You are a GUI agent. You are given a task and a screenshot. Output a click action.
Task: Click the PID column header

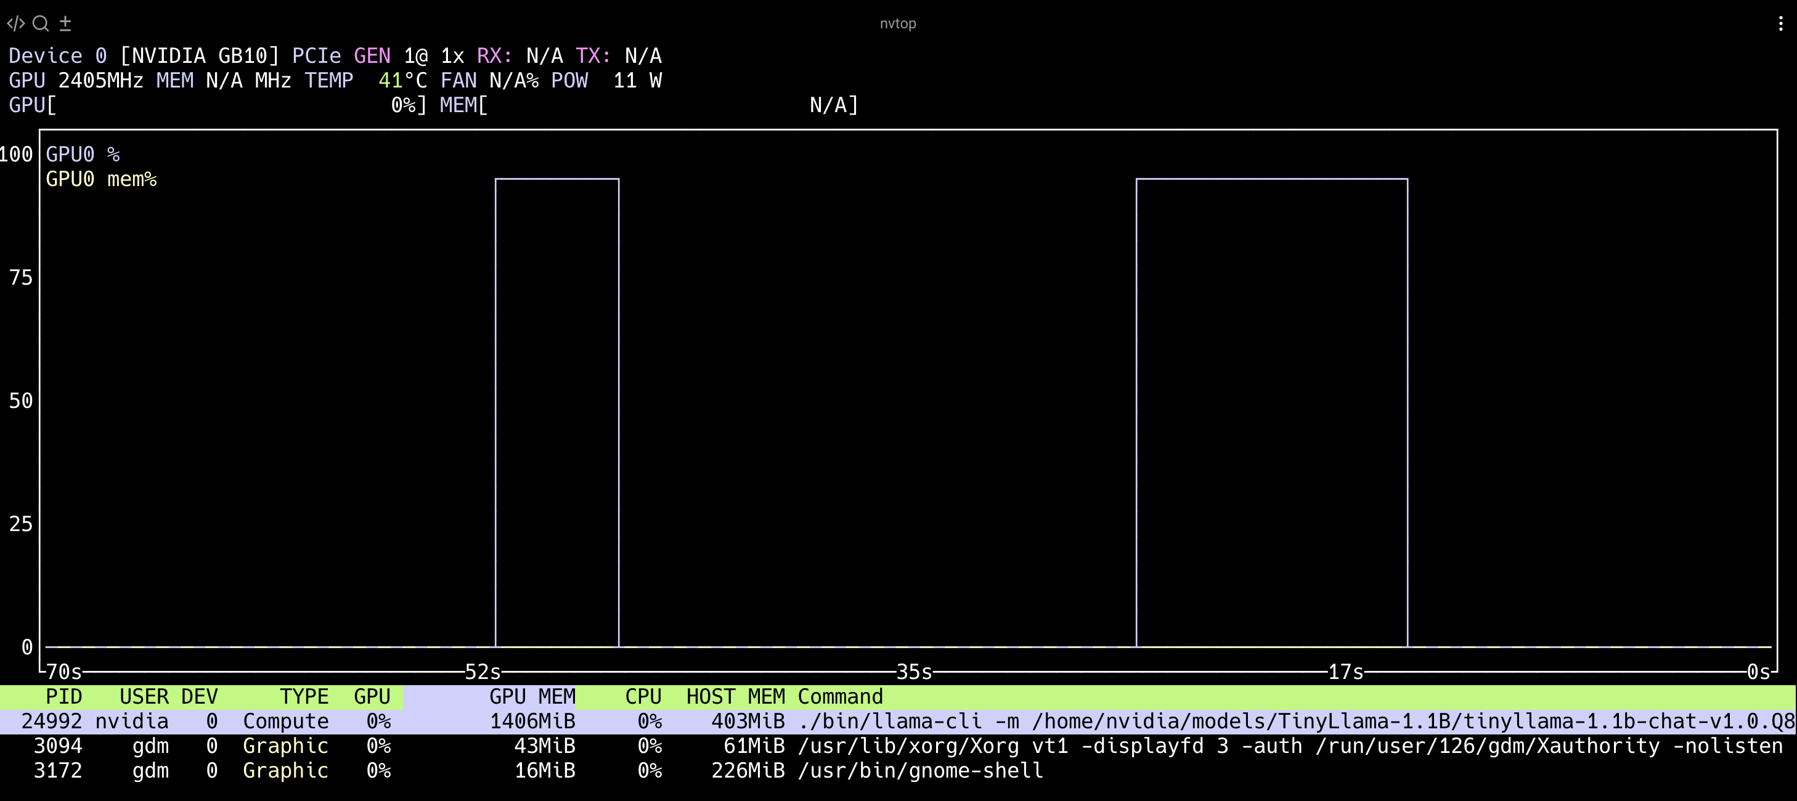[x=65, y=696]
